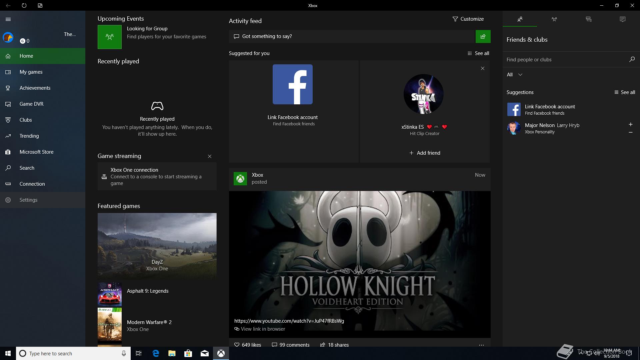The image size is (640, 360).
Task: Open Trending page
Action: pos(43,136)
